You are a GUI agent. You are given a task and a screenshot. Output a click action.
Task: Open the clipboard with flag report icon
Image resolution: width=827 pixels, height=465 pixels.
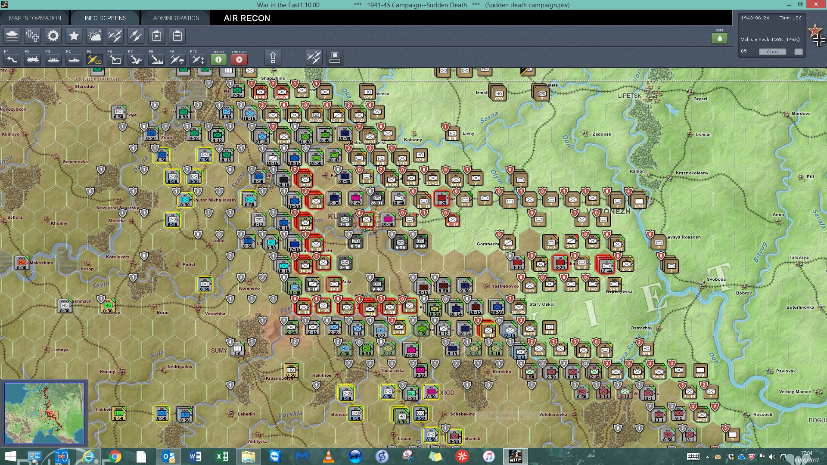[x=157, y=36]
